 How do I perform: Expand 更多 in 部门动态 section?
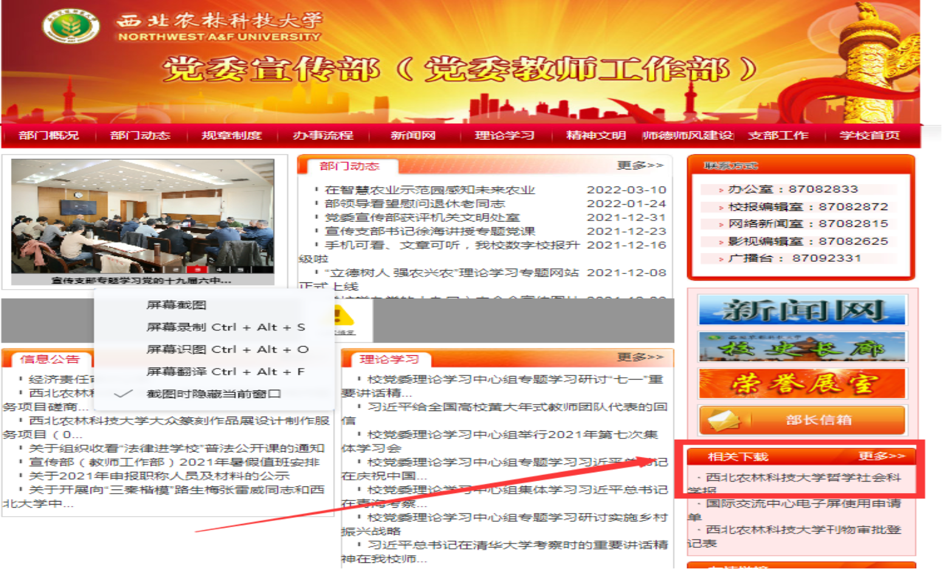[640, 165]
